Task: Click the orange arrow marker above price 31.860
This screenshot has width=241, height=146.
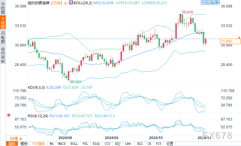Action: pyautogui.click(x=239, y=38)
